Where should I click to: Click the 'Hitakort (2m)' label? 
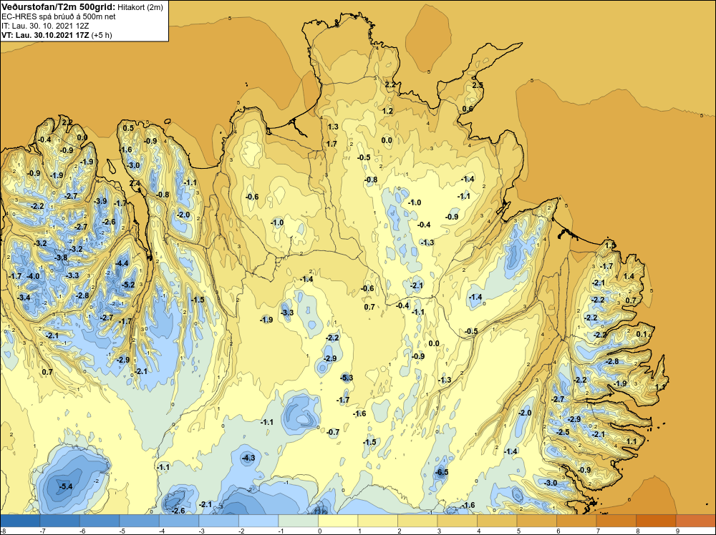click(x=140, y=7)
